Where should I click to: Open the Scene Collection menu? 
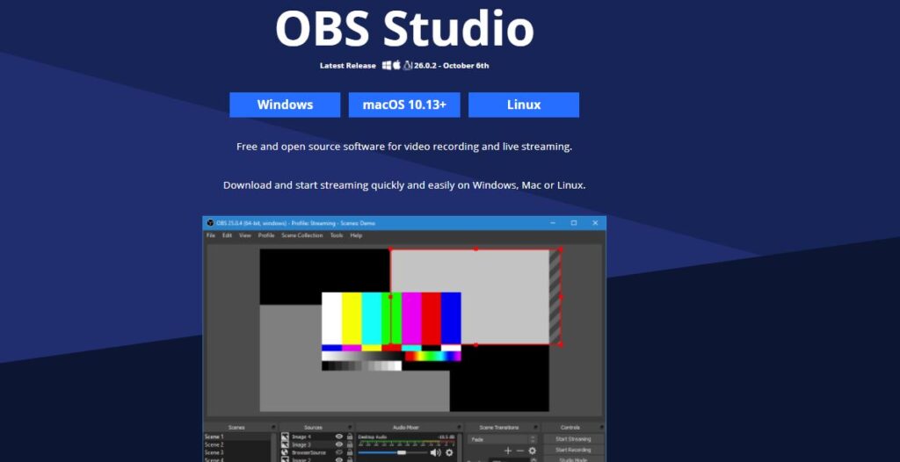302,235
